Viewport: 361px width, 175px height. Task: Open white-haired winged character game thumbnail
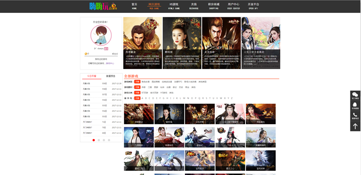pos(260,161)
